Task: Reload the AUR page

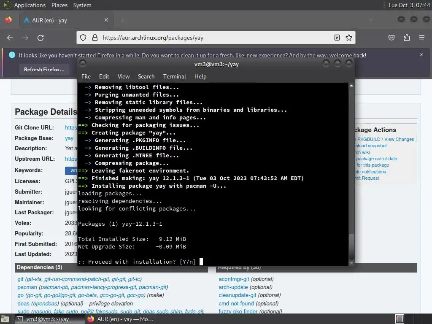Action: pos(40,38)
